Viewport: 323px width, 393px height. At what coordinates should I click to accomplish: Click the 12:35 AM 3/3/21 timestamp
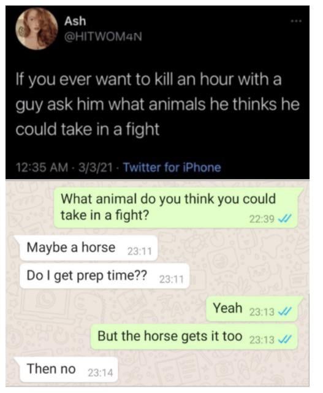pyautogui.click(x=64, y=167)
